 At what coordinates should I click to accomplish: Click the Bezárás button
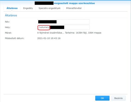pos(118,98)
